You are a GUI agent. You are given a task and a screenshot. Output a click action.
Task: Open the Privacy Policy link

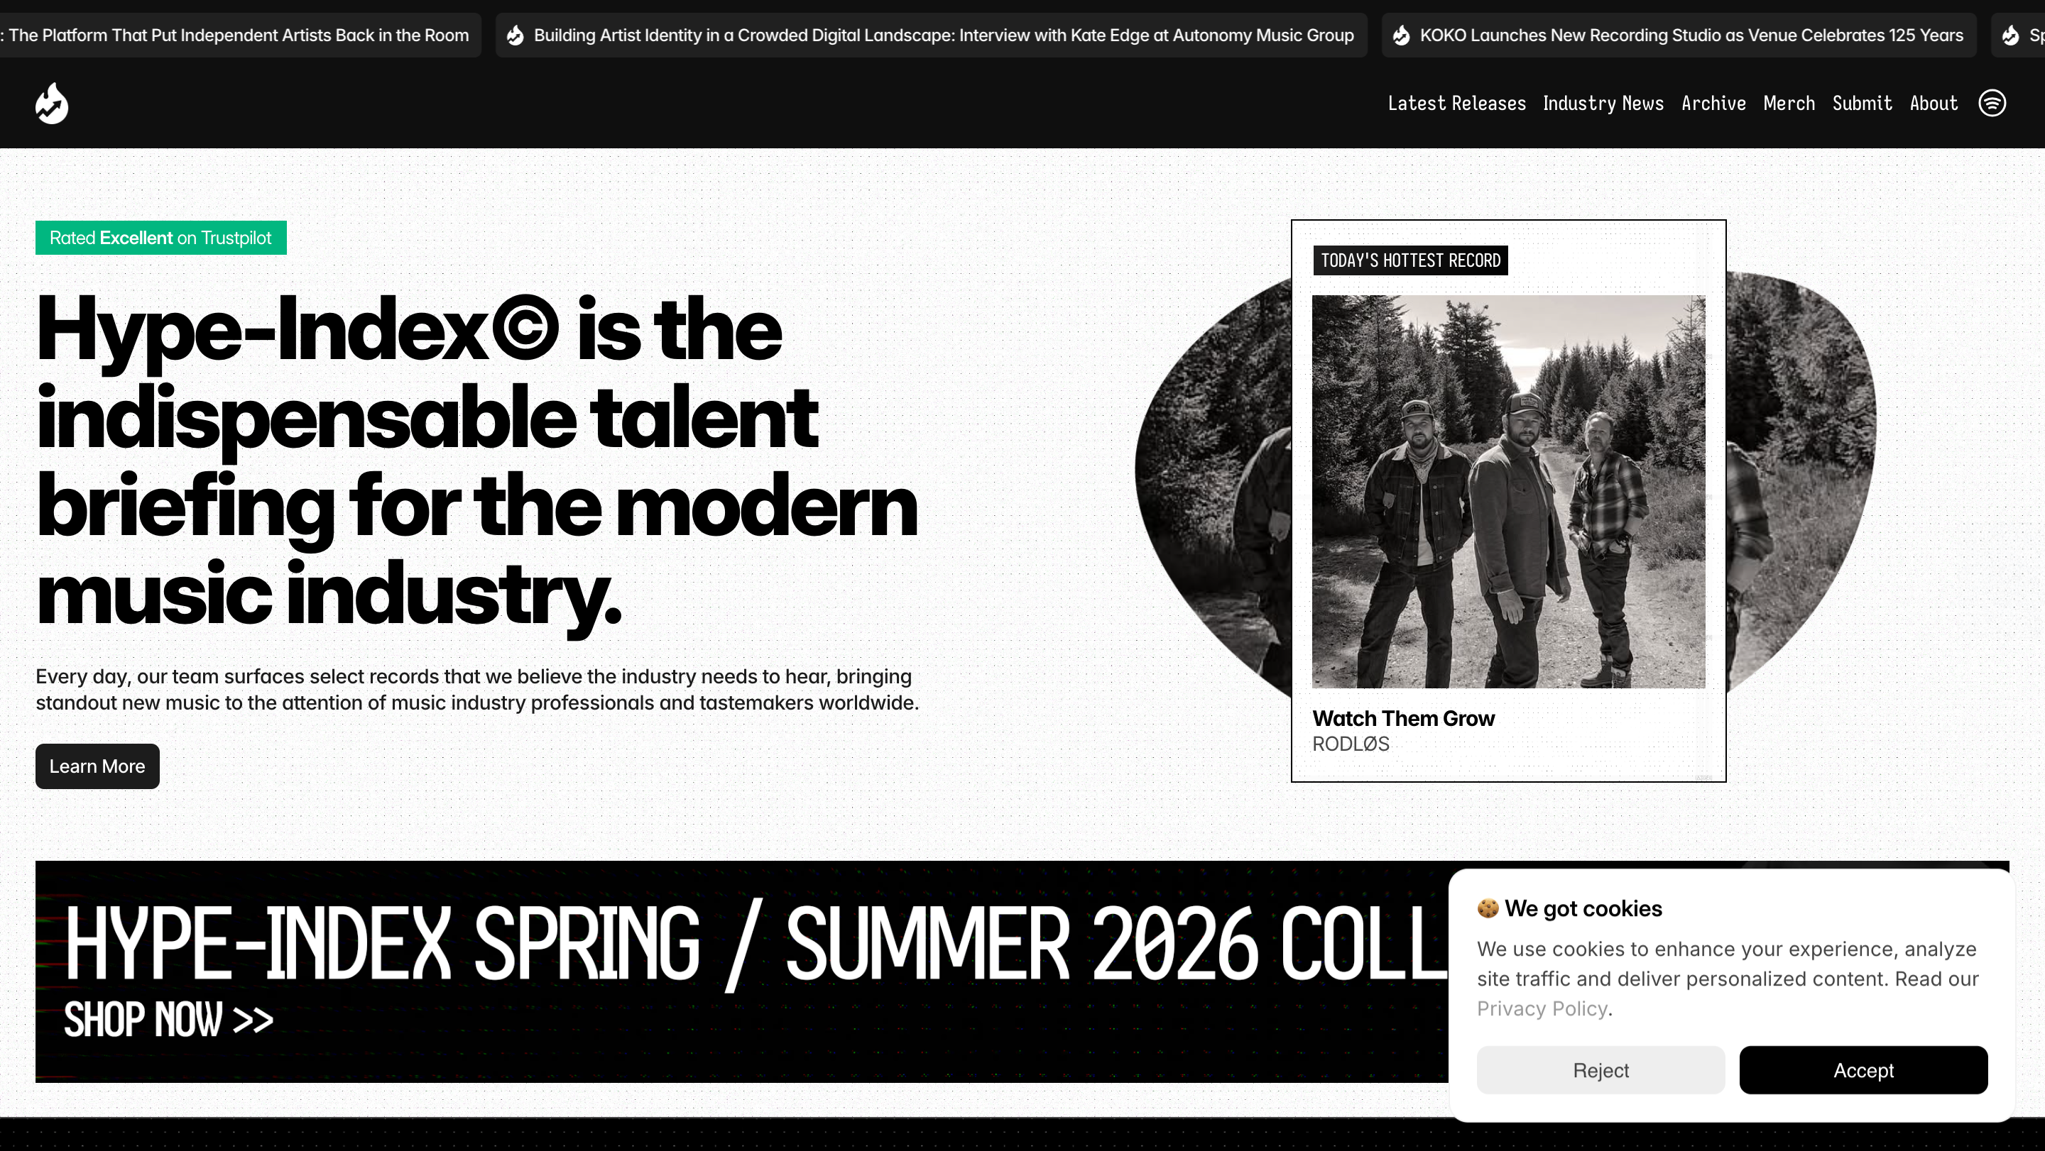1542,1009
